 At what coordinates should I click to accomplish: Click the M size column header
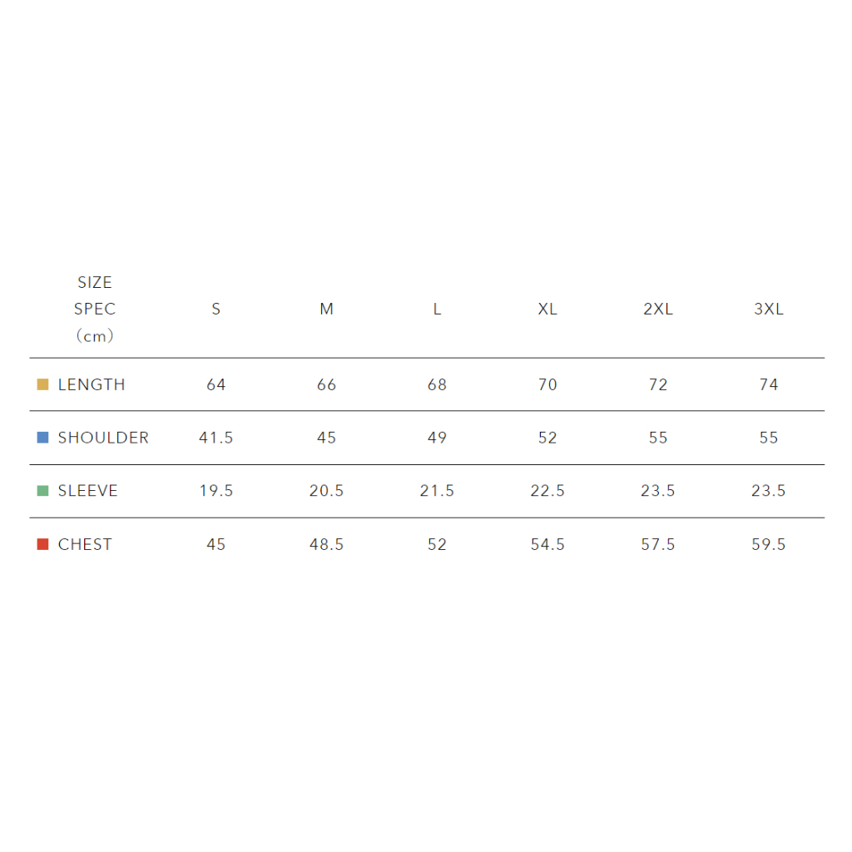point(327,310)
